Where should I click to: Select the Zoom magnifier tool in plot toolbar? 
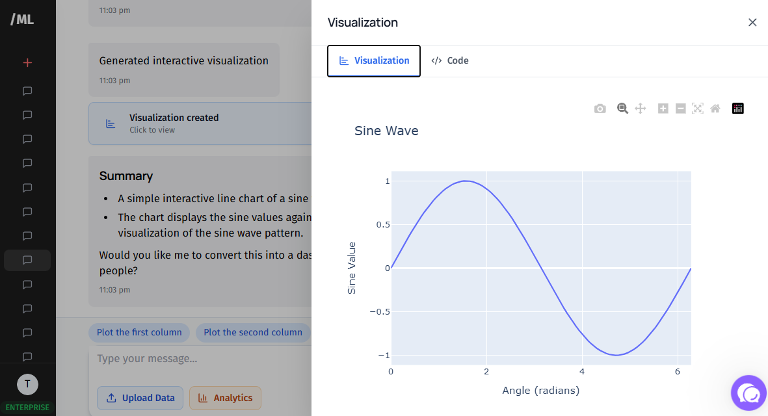pos(622,109)
